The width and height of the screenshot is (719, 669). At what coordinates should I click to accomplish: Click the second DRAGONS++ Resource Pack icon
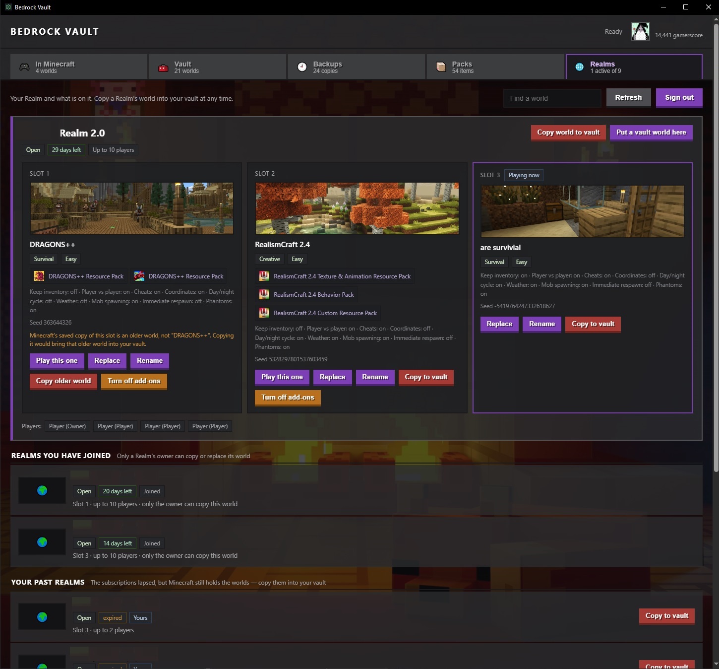tap(139, 276)
